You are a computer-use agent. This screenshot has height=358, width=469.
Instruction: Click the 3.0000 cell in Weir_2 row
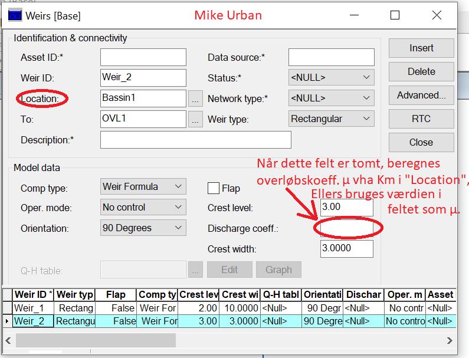click(x=240, y=321)
